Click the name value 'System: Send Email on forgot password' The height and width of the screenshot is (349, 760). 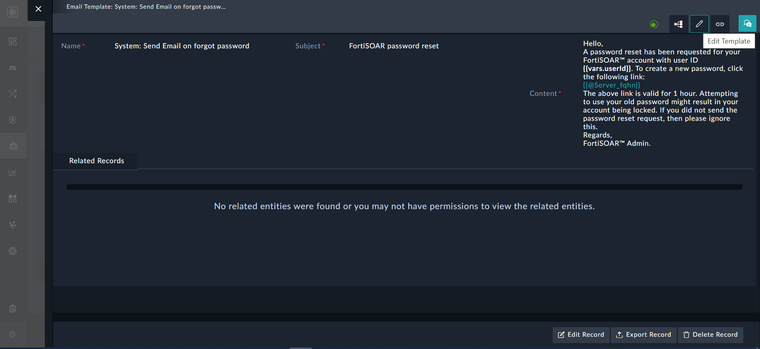(182, 46)
